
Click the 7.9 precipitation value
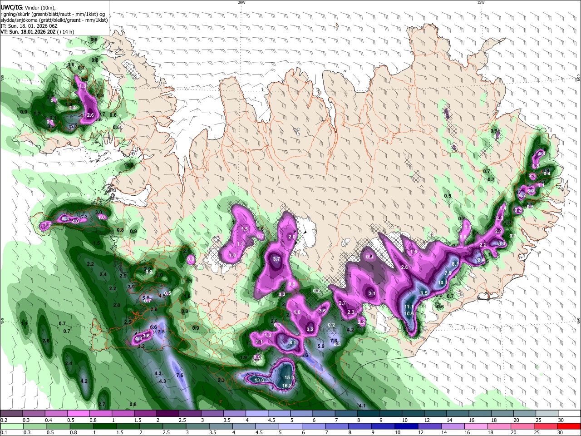tap(448, 273)
